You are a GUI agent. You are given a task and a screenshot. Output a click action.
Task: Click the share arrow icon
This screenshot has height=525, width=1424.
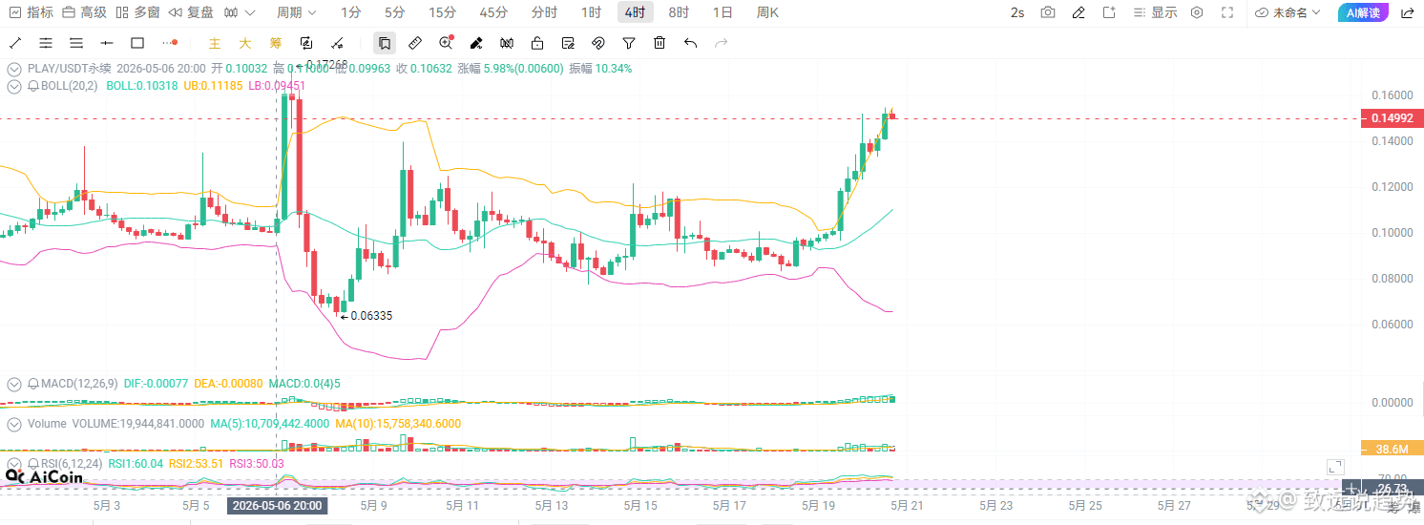1408,12
